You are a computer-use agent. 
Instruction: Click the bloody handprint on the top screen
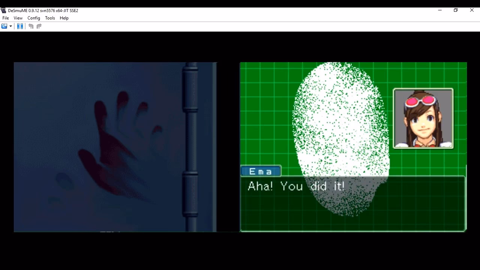coord(120,146)
